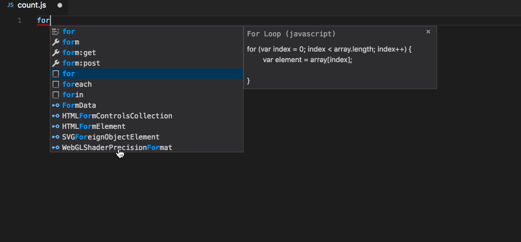
Task: Click the interface icon beside SVGForeignObjectElement
Action: click(56, 137)
